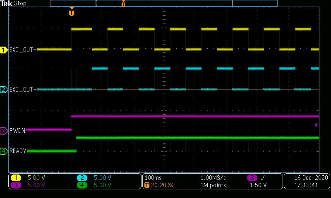Click the 17:13:41 time readout
331x198 pixels.
point(306,185)
